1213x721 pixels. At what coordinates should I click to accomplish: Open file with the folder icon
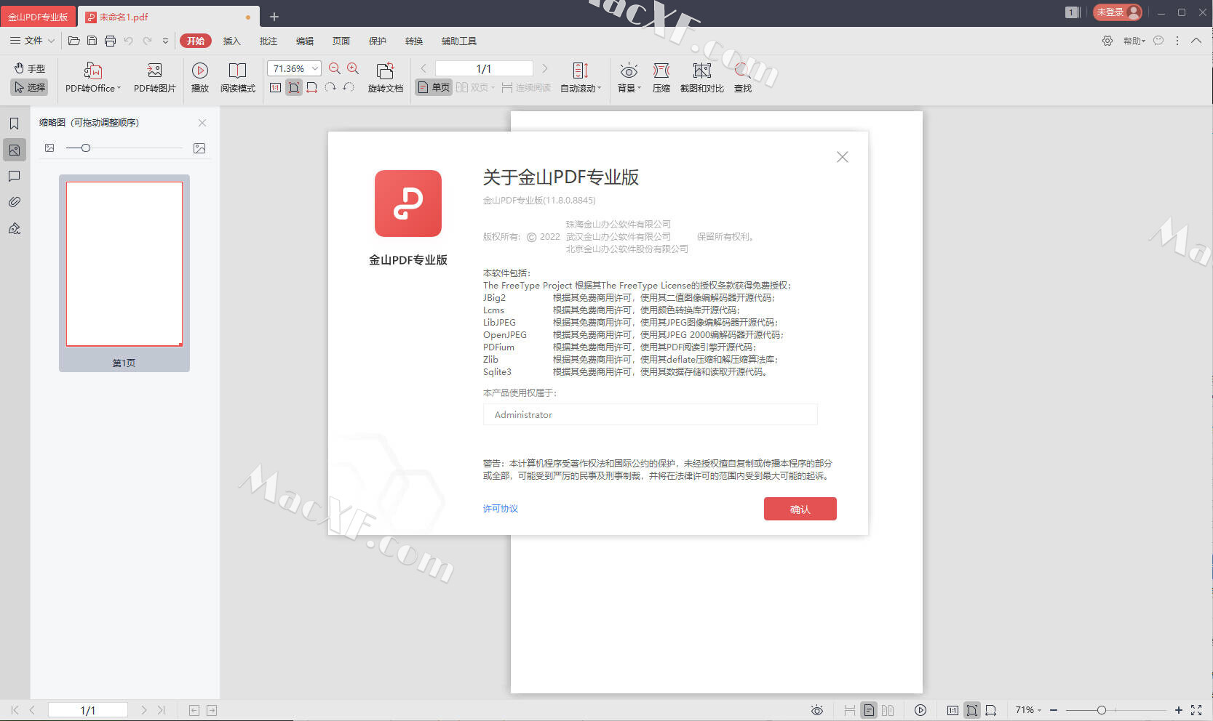pos(74,41)
